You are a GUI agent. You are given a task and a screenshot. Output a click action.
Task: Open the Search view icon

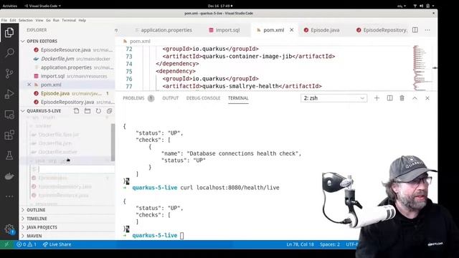(x=9, y=52)
